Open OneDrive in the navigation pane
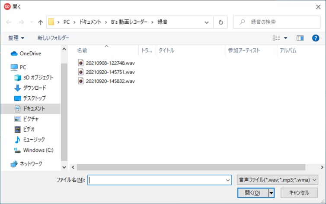The image size is (326, 204). tap(30, 53)
